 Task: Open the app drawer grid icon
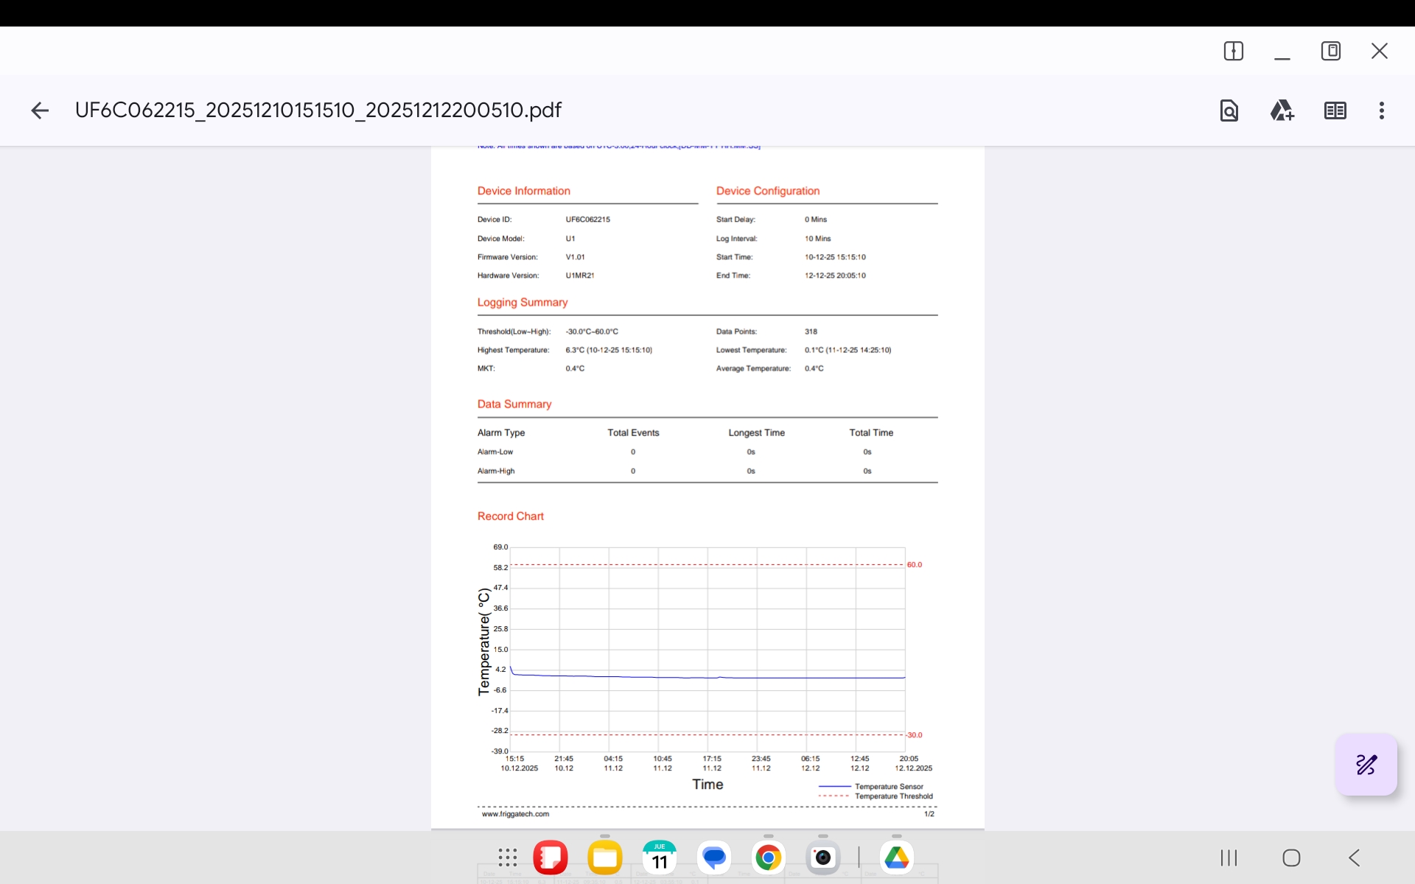click(x=507, y=857)
